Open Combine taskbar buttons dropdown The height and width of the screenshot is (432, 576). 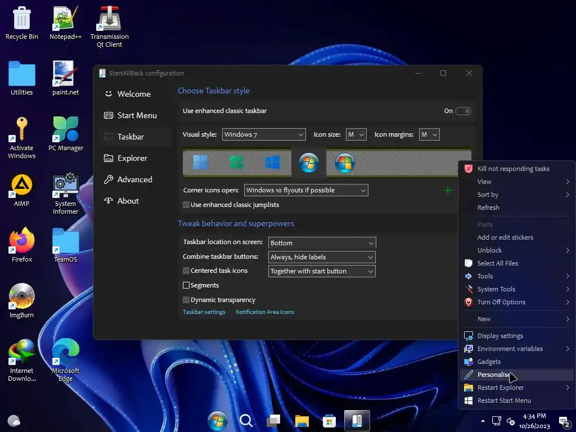coord(322,257)
